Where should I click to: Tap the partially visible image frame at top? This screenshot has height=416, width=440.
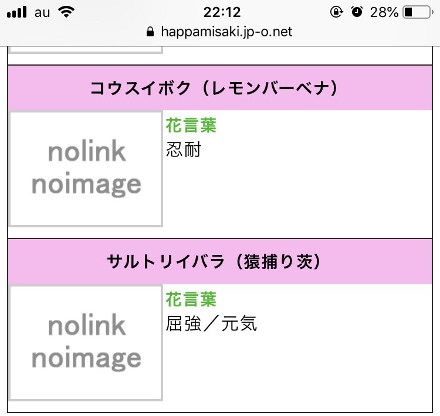click(86, 50)
